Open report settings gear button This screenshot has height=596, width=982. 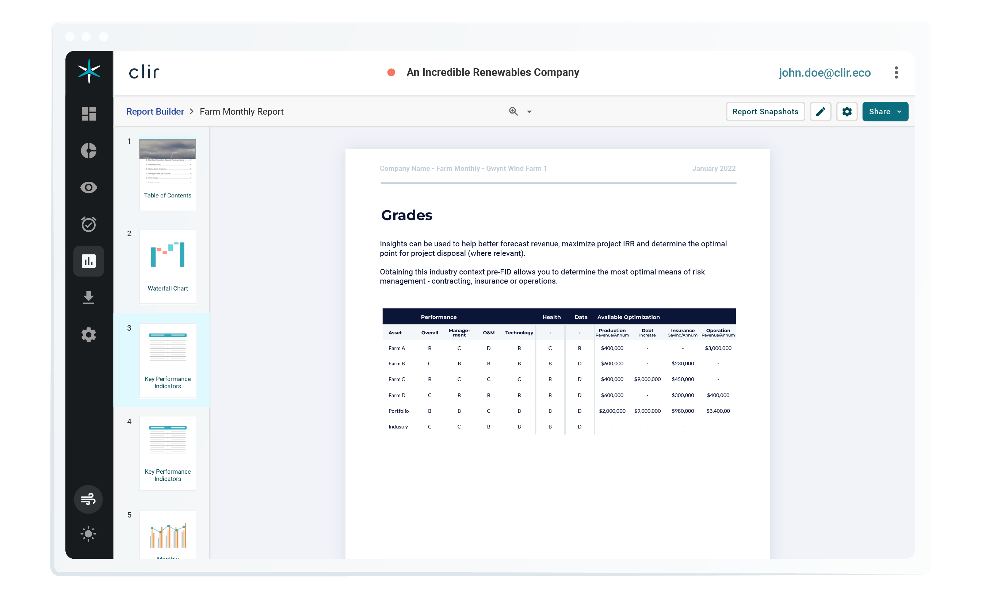pyautogui.click(x=847, y=112)
